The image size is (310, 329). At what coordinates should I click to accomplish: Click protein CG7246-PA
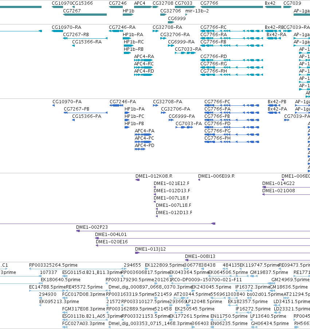point(123,102)
